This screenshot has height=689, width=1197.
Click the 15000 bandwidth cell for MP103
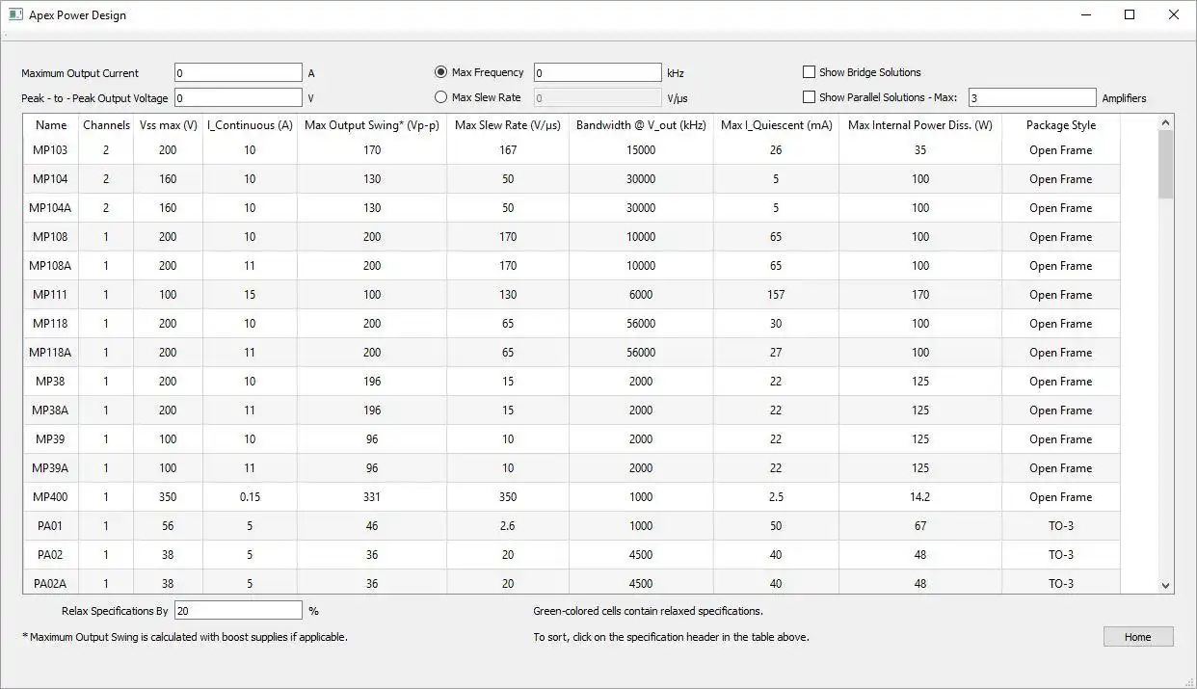(x=641, y=150)
